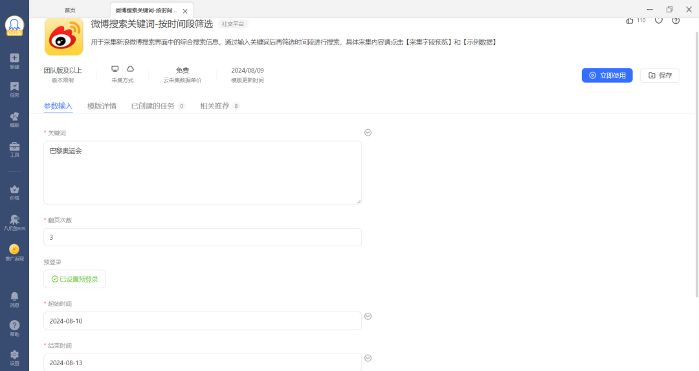This screenshot has height=371, width=699.
Task: Click the Weibo template logo
Action: coord(63,37)
